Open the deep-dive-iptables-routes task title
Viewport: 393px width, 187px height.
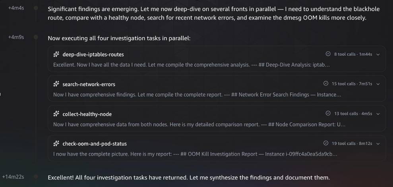point(93,54)
